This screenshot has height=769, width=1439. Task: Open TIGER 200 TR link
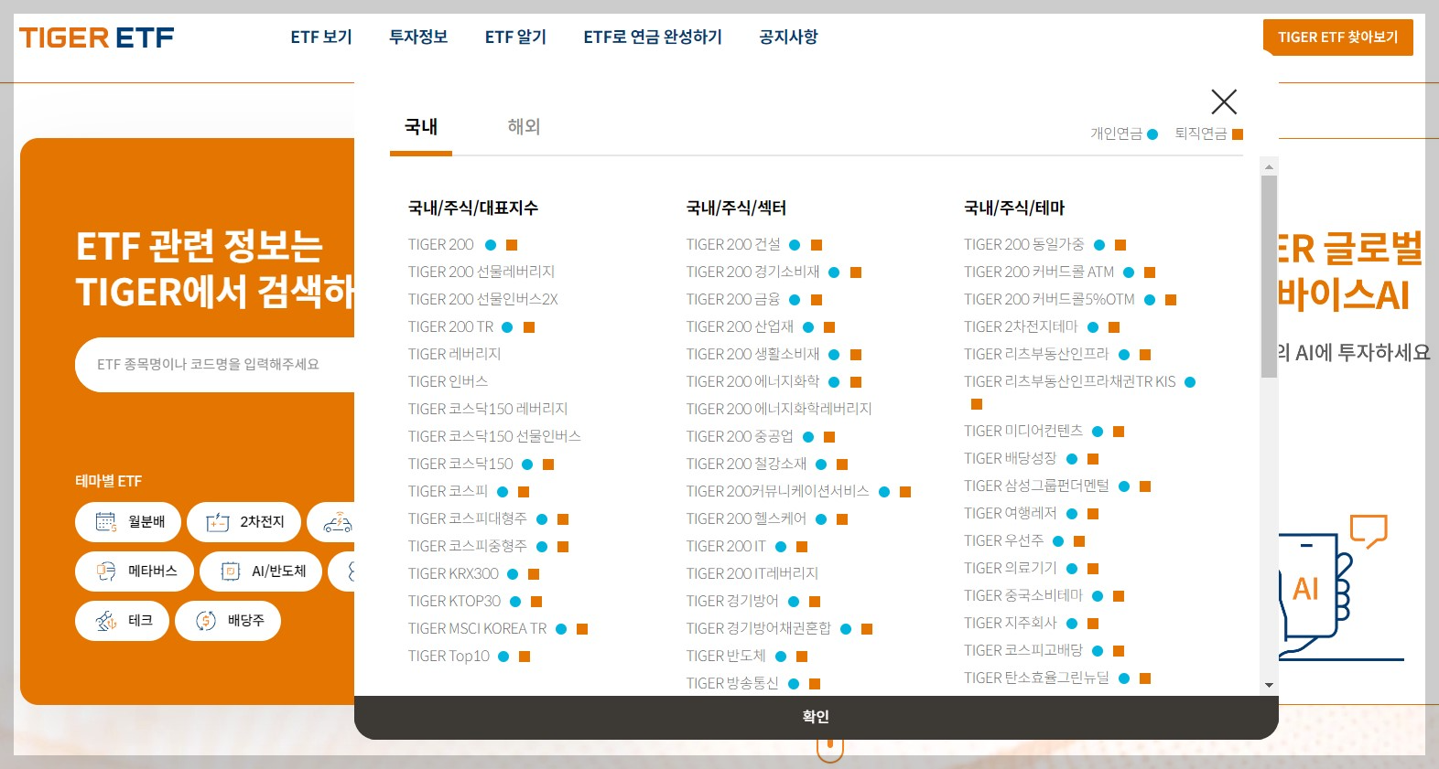click(x=450, y=327)
